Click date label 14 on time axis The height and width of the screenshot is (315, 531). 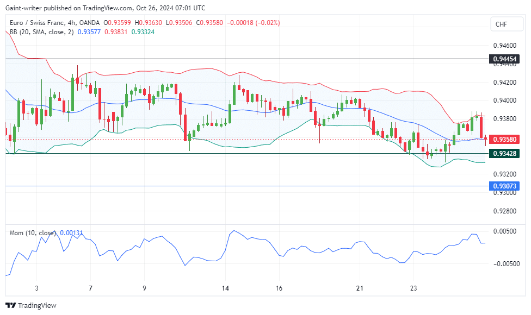click(225, 288)
